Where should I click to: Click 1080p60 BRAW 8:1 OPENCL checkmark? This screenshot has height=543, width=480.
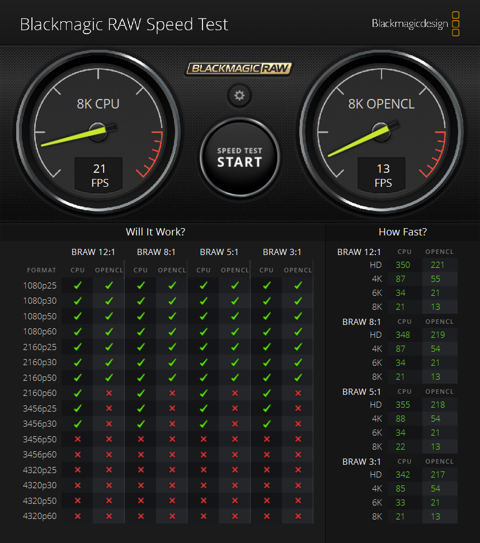[x=172, y=332]
